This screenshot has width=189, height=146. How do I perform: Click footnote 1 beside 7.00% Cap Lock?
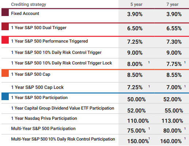coord(185,86)
